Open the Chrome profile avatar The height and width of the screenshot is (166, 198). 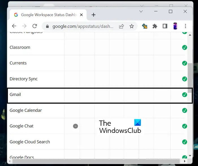coord(175,26)
